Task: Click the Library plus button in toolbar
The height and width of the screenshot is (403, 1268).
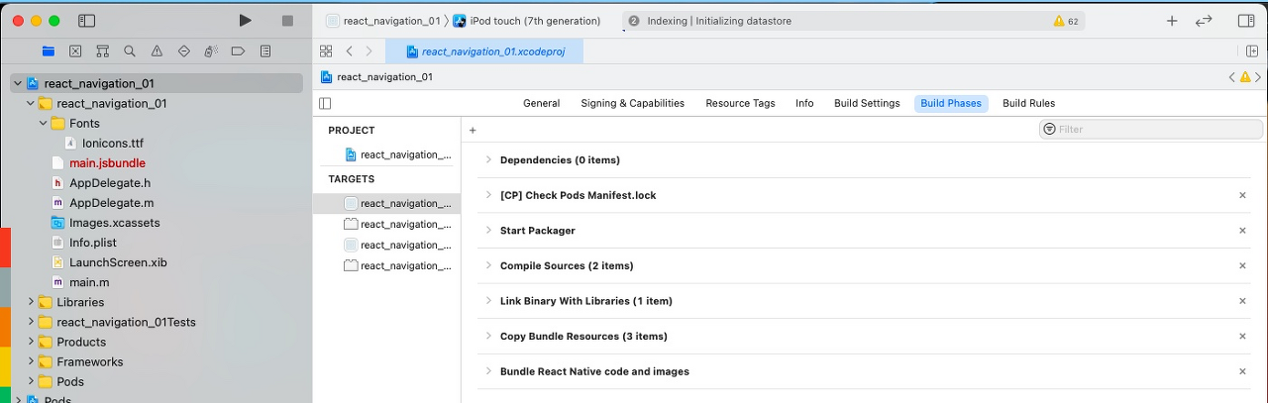Action: (1172, 20)
